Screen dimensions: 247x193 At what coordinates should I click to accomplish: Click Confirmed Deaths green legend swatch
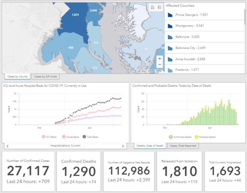(170, 137)
